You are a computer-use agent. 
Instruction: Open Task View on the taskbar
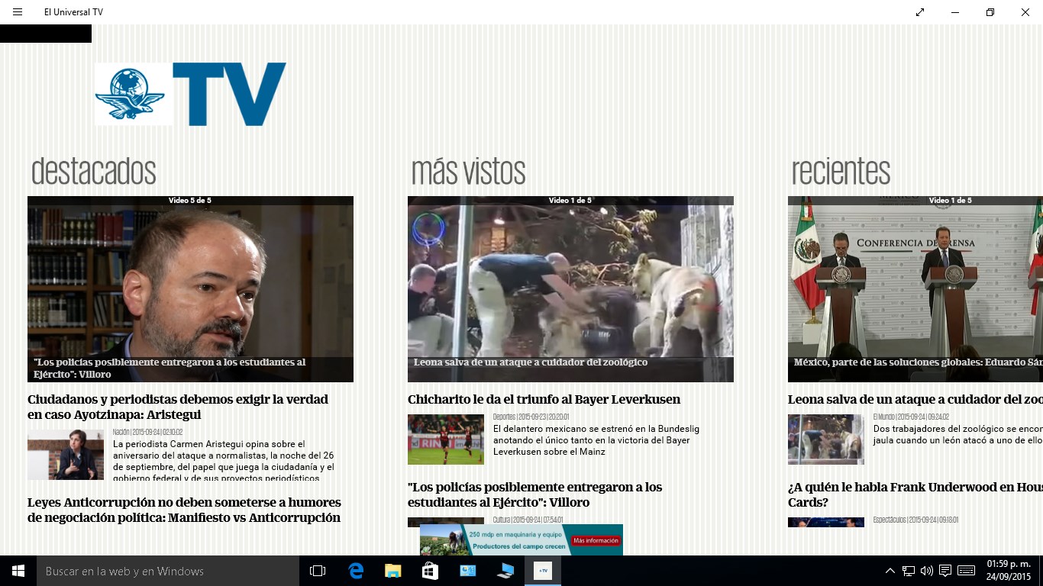pos(318,571)
